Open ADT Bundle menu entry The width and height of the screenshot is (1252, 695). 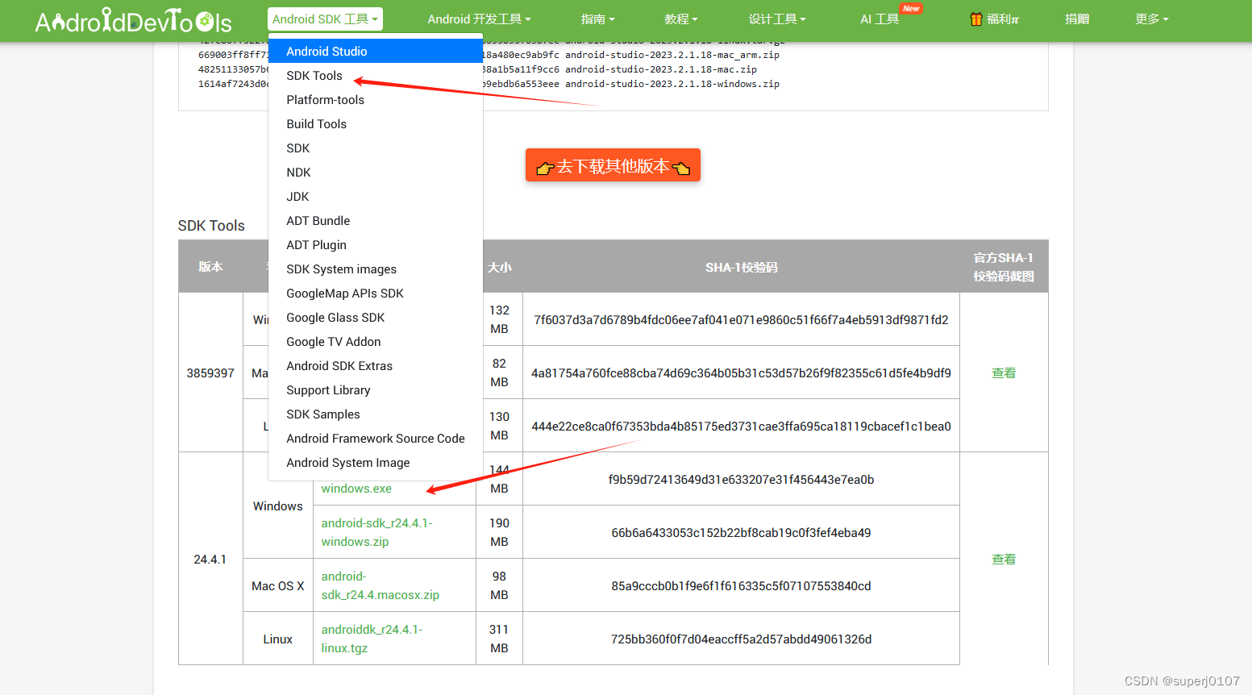click(x=376, y=220)
